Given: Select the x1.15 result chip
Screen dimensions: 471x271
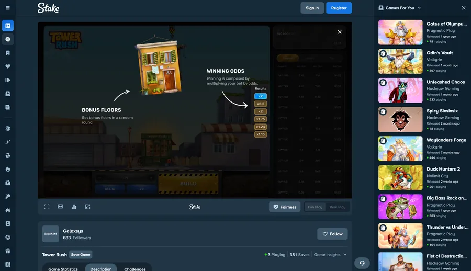Looking at the screenshot, I should (261, 134).
